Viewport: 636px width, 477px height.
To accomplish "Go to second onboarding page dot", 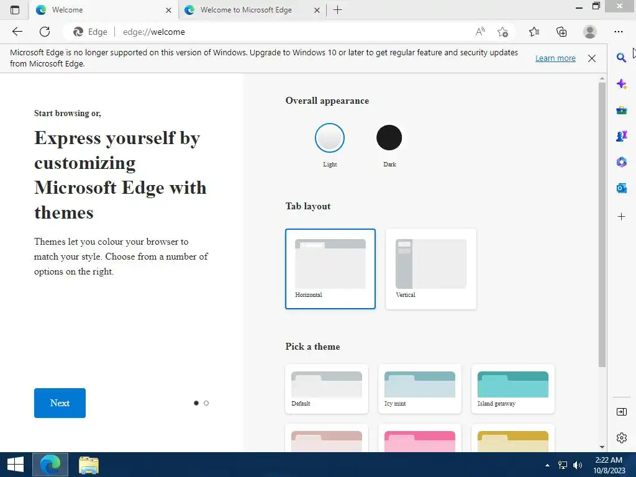I will click(206, 402).
